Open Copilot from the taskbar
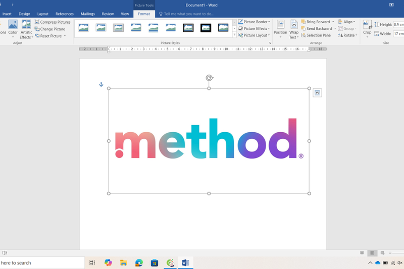 (108, 263)
